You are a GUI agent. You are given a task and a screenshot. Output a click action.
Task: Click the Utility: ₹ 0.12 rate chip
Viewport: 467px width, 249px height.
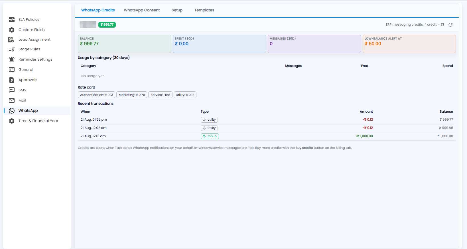(x=185, y=95)
